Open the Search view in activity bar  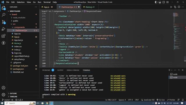[x=3, y=15]
